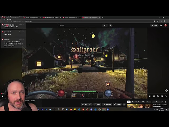Like the video with thumbs up
Viewport: 169px width, 127px height.
click(84, 105)
